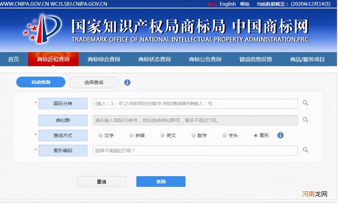Click the 中文 language link
Screen dimensions: 338x203
tap(212, 4)
